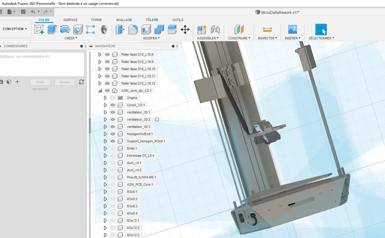Activate ventilateur_30:2 with its radio button
This screenshot has width=385, height=238.
(x=157, y=119)
